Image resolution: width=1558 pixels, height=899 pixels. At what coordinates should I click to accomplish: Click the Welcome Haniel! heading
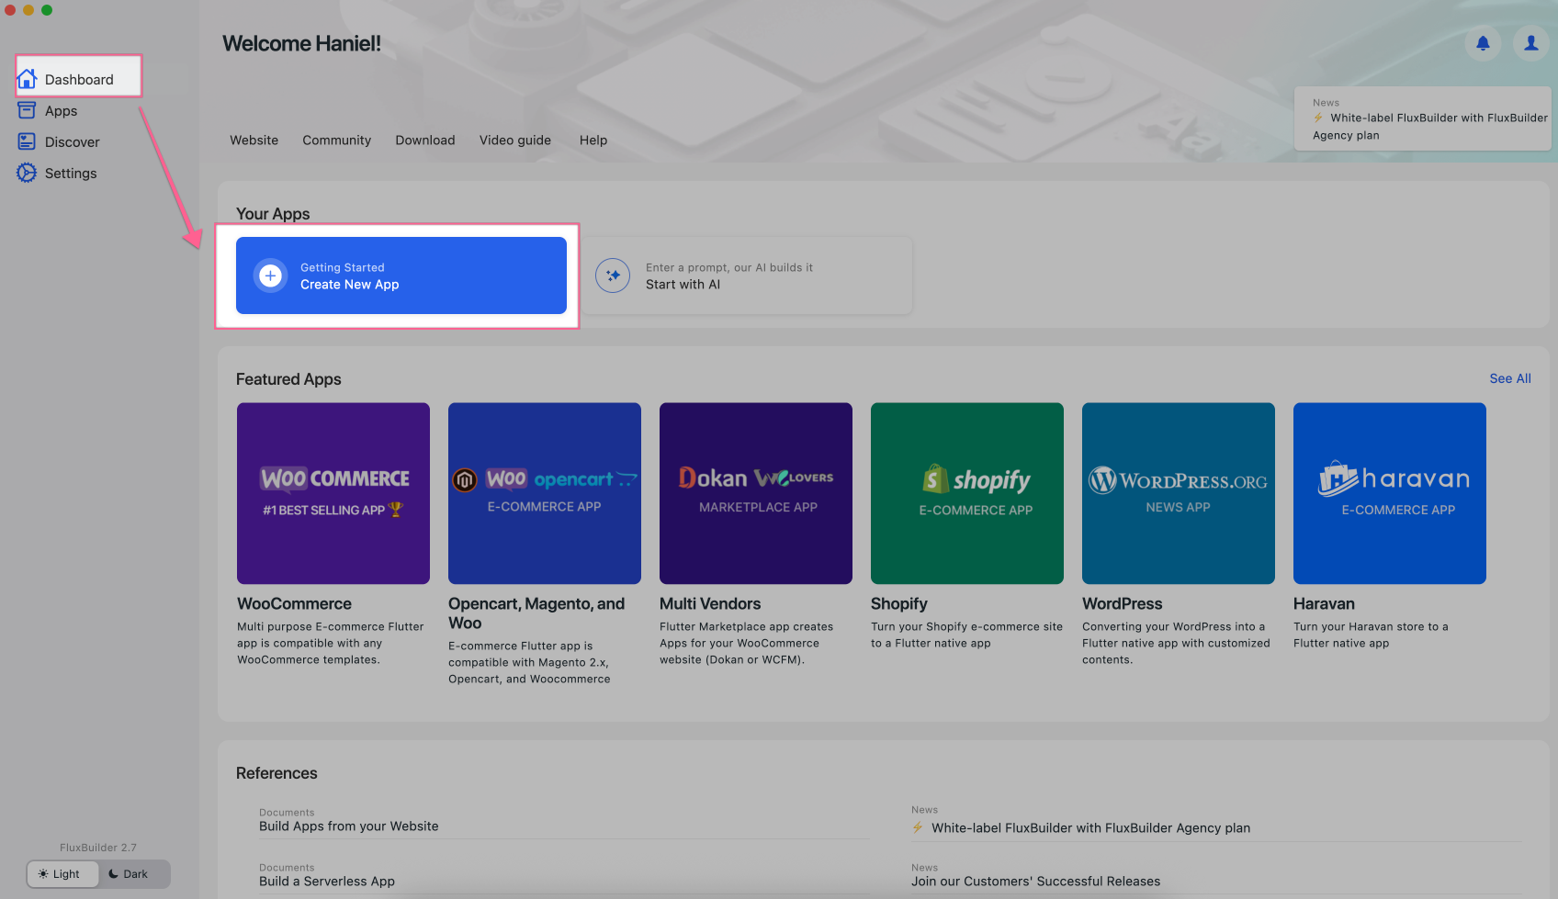coord(301,44)
